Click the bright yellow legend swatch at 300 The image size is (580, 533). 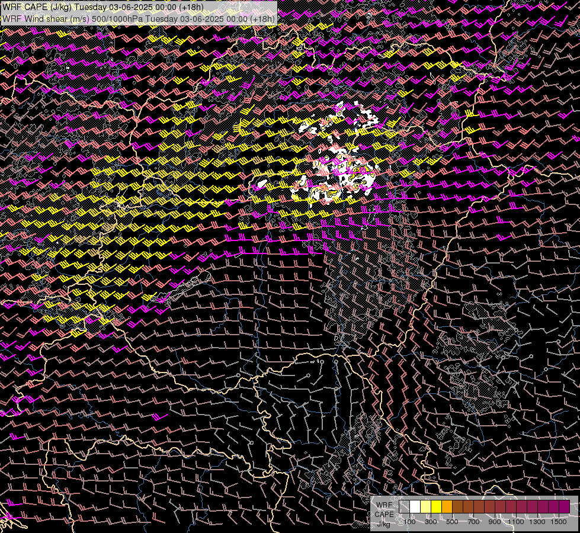tap(437, 507)
